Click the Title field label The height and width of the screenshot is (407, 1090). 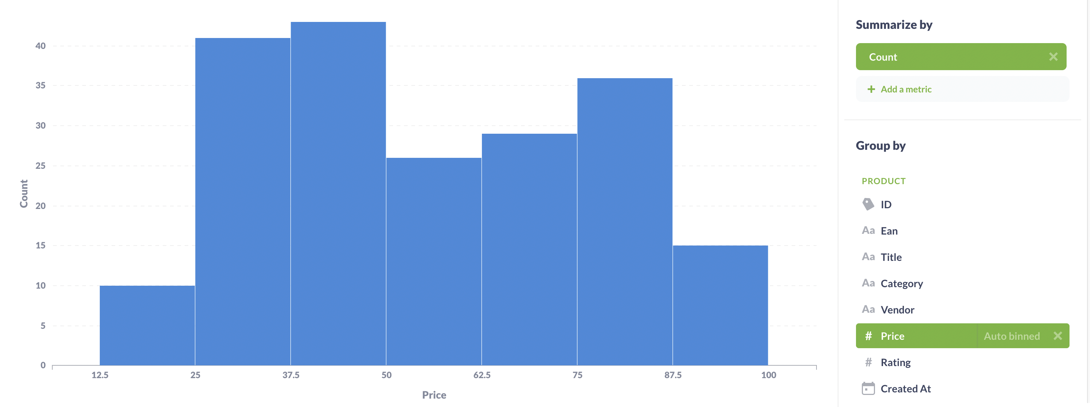tap(891, 256)
